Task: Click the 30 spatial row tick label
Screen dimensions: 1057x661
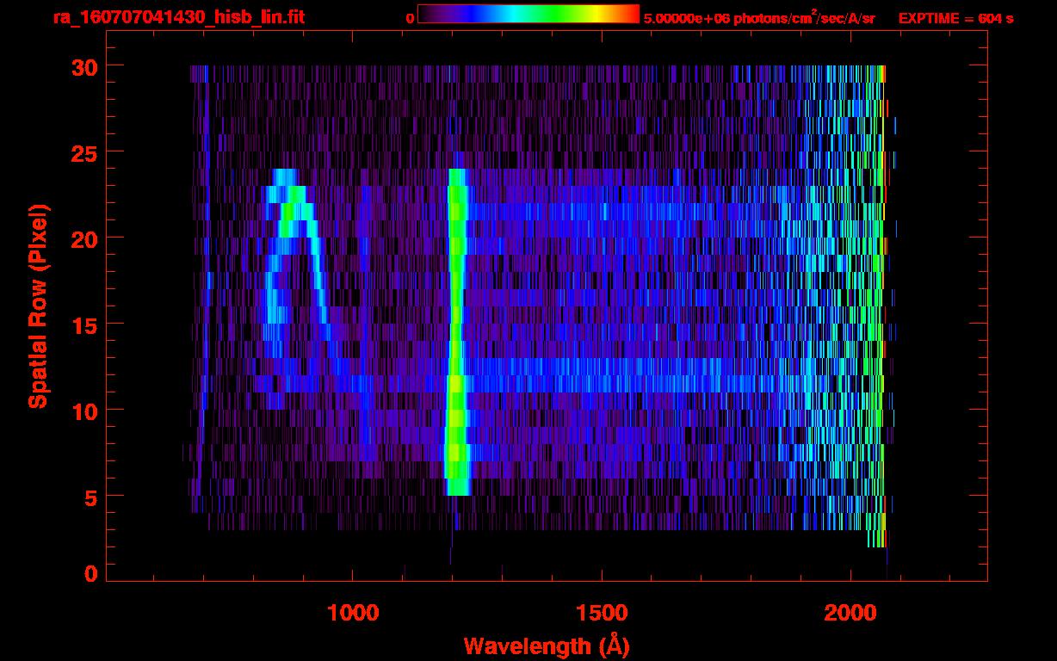Action: pos(83,66)
